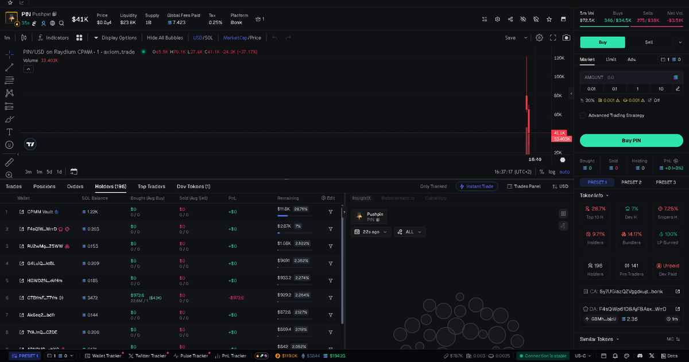Toggle Instant Trade mode
Screen dimensions: 689x362
click(x=477, y=186)
